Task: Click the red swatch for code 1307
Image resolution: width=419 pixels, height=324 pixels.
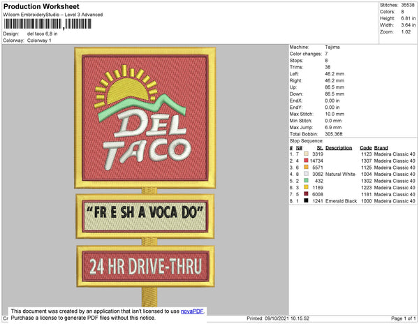Action: pyautogui.click(x=307, y=161)
